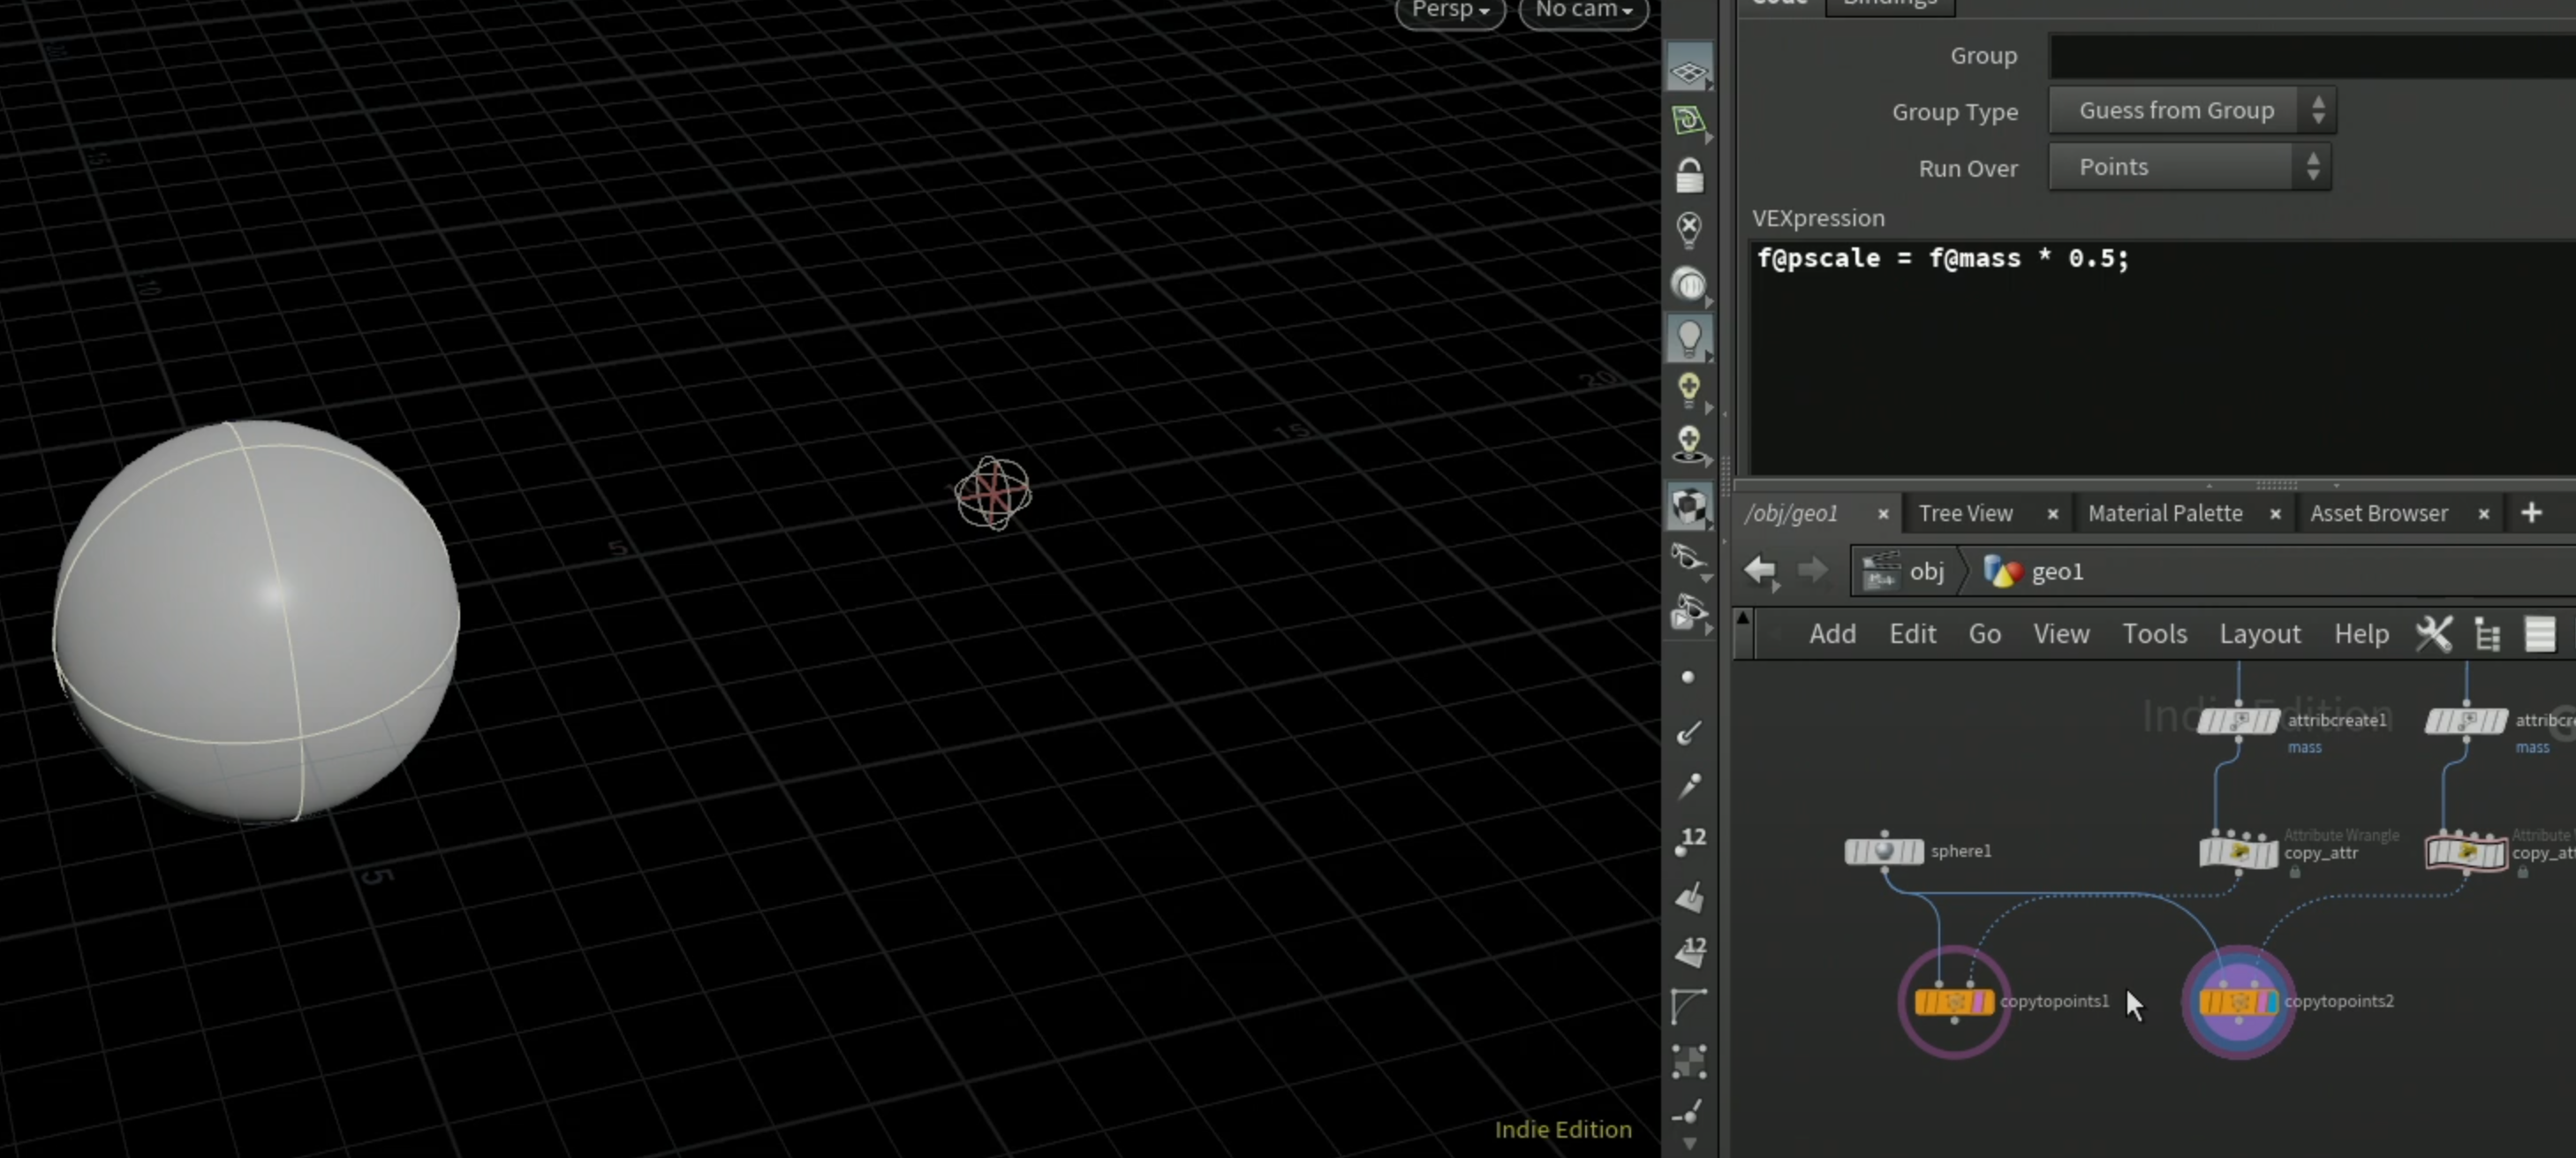2576x1158 pixels.
Task: Open the Group Type dropdown
Action: (2192, 110)
